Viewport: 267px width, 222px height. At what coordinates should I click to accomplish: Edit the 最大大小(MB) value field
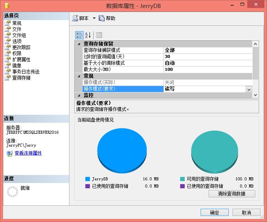pos(207,70)
